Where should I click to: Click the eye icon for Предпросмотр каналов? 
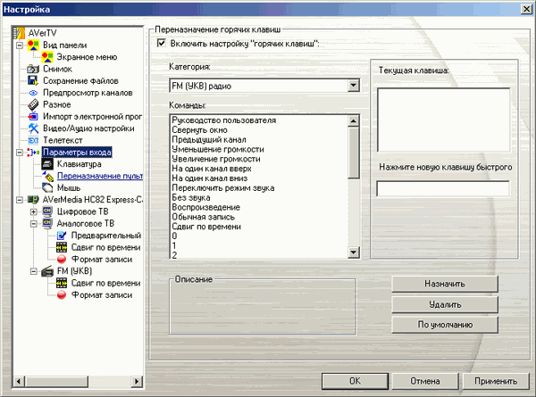coord(33,93)
